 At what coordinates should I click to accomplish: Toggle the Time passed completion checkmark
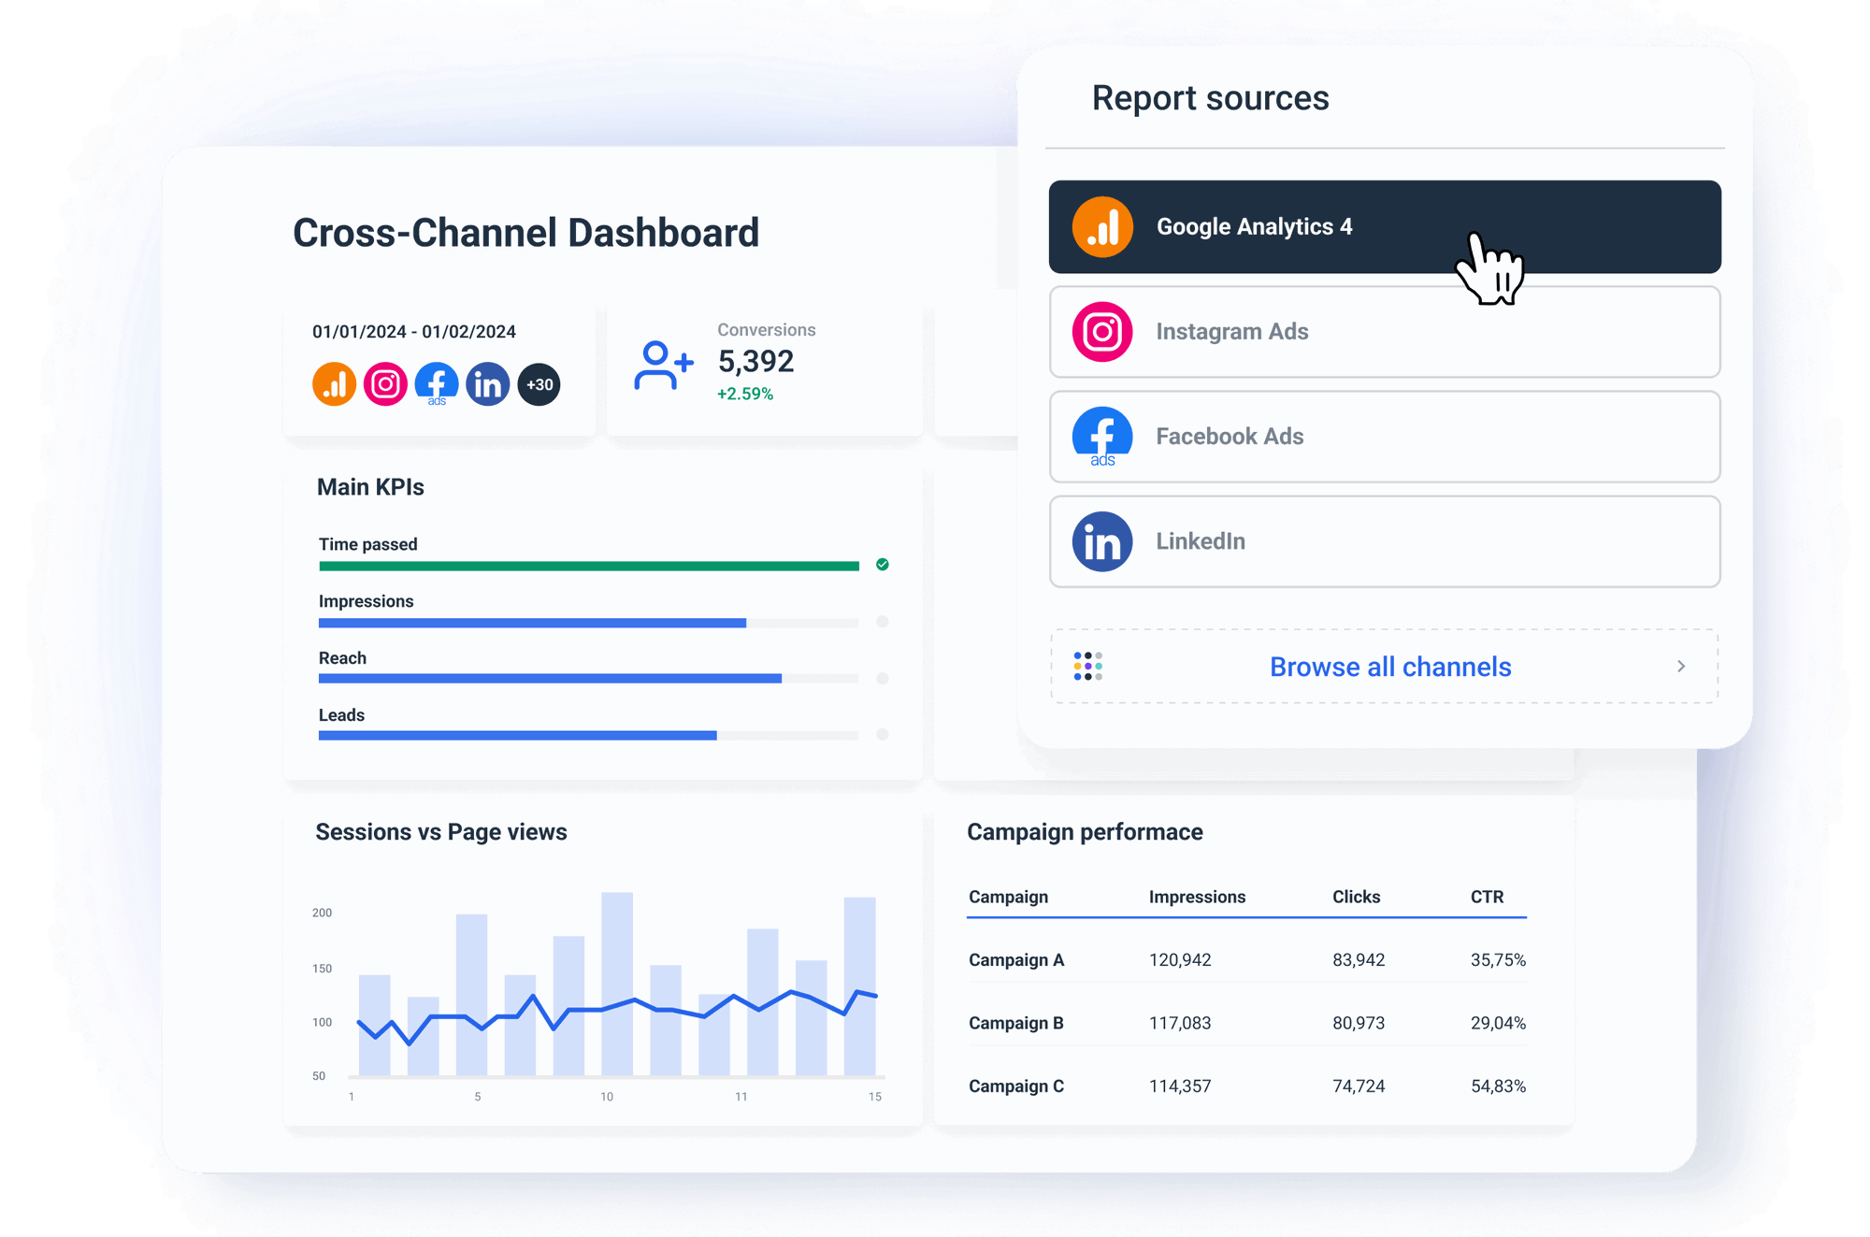880,565
